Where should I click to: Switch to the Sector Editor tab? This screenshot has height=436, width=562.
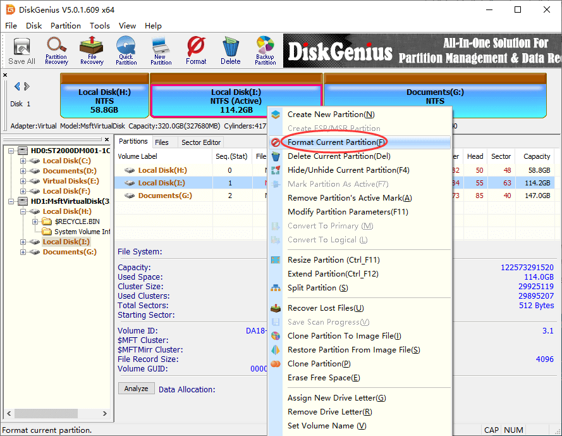tap(201, 142)
